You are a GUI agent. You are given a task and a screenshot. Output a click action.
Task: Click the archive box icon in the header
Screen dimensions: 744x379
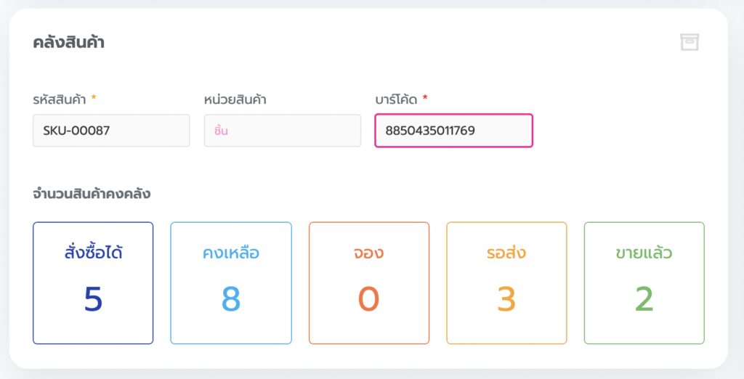tap(689, 42)
